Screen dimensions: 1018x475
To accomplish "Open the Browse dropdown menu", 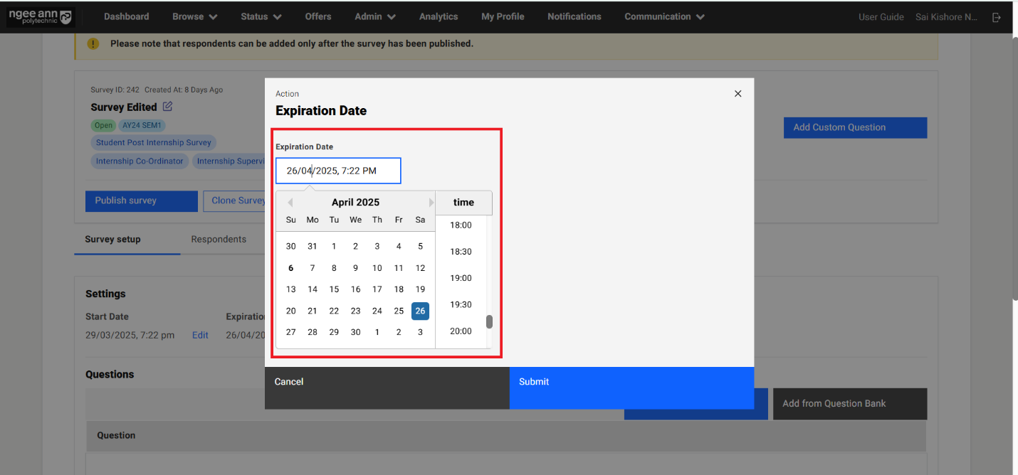I will [x=194, y=16].
